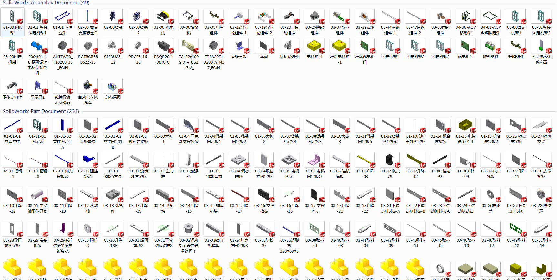Click the file name 03-32驱动轮（表面光滑处理）

[x=189, y=246]
